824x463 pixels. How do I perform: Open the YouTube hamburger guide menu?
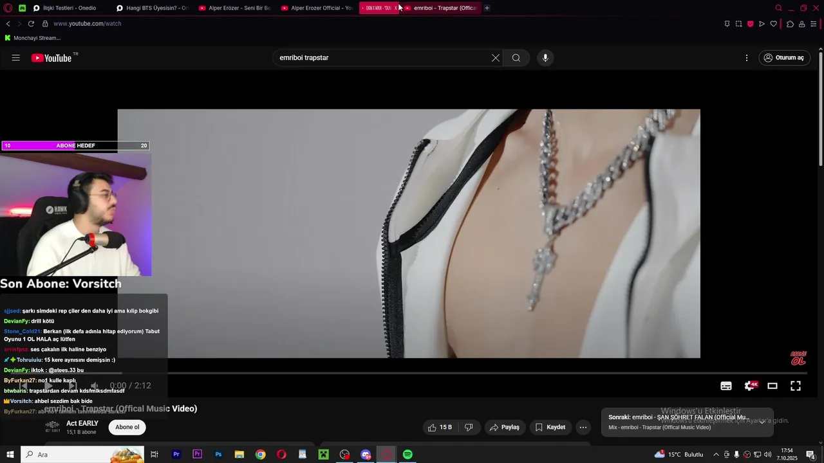point(15,58)
